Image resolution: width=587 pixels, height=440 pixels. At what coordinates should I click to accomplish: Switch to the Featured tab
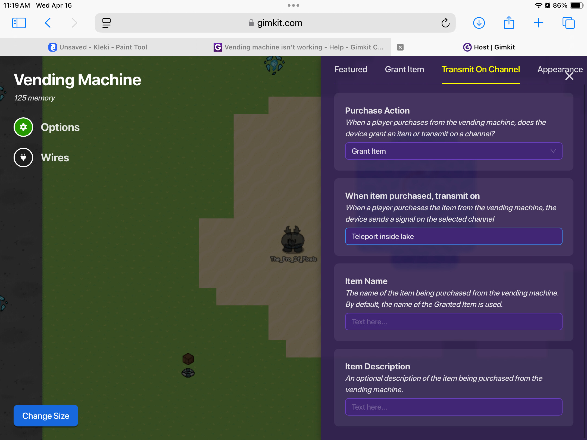click(x=351, y=70)
